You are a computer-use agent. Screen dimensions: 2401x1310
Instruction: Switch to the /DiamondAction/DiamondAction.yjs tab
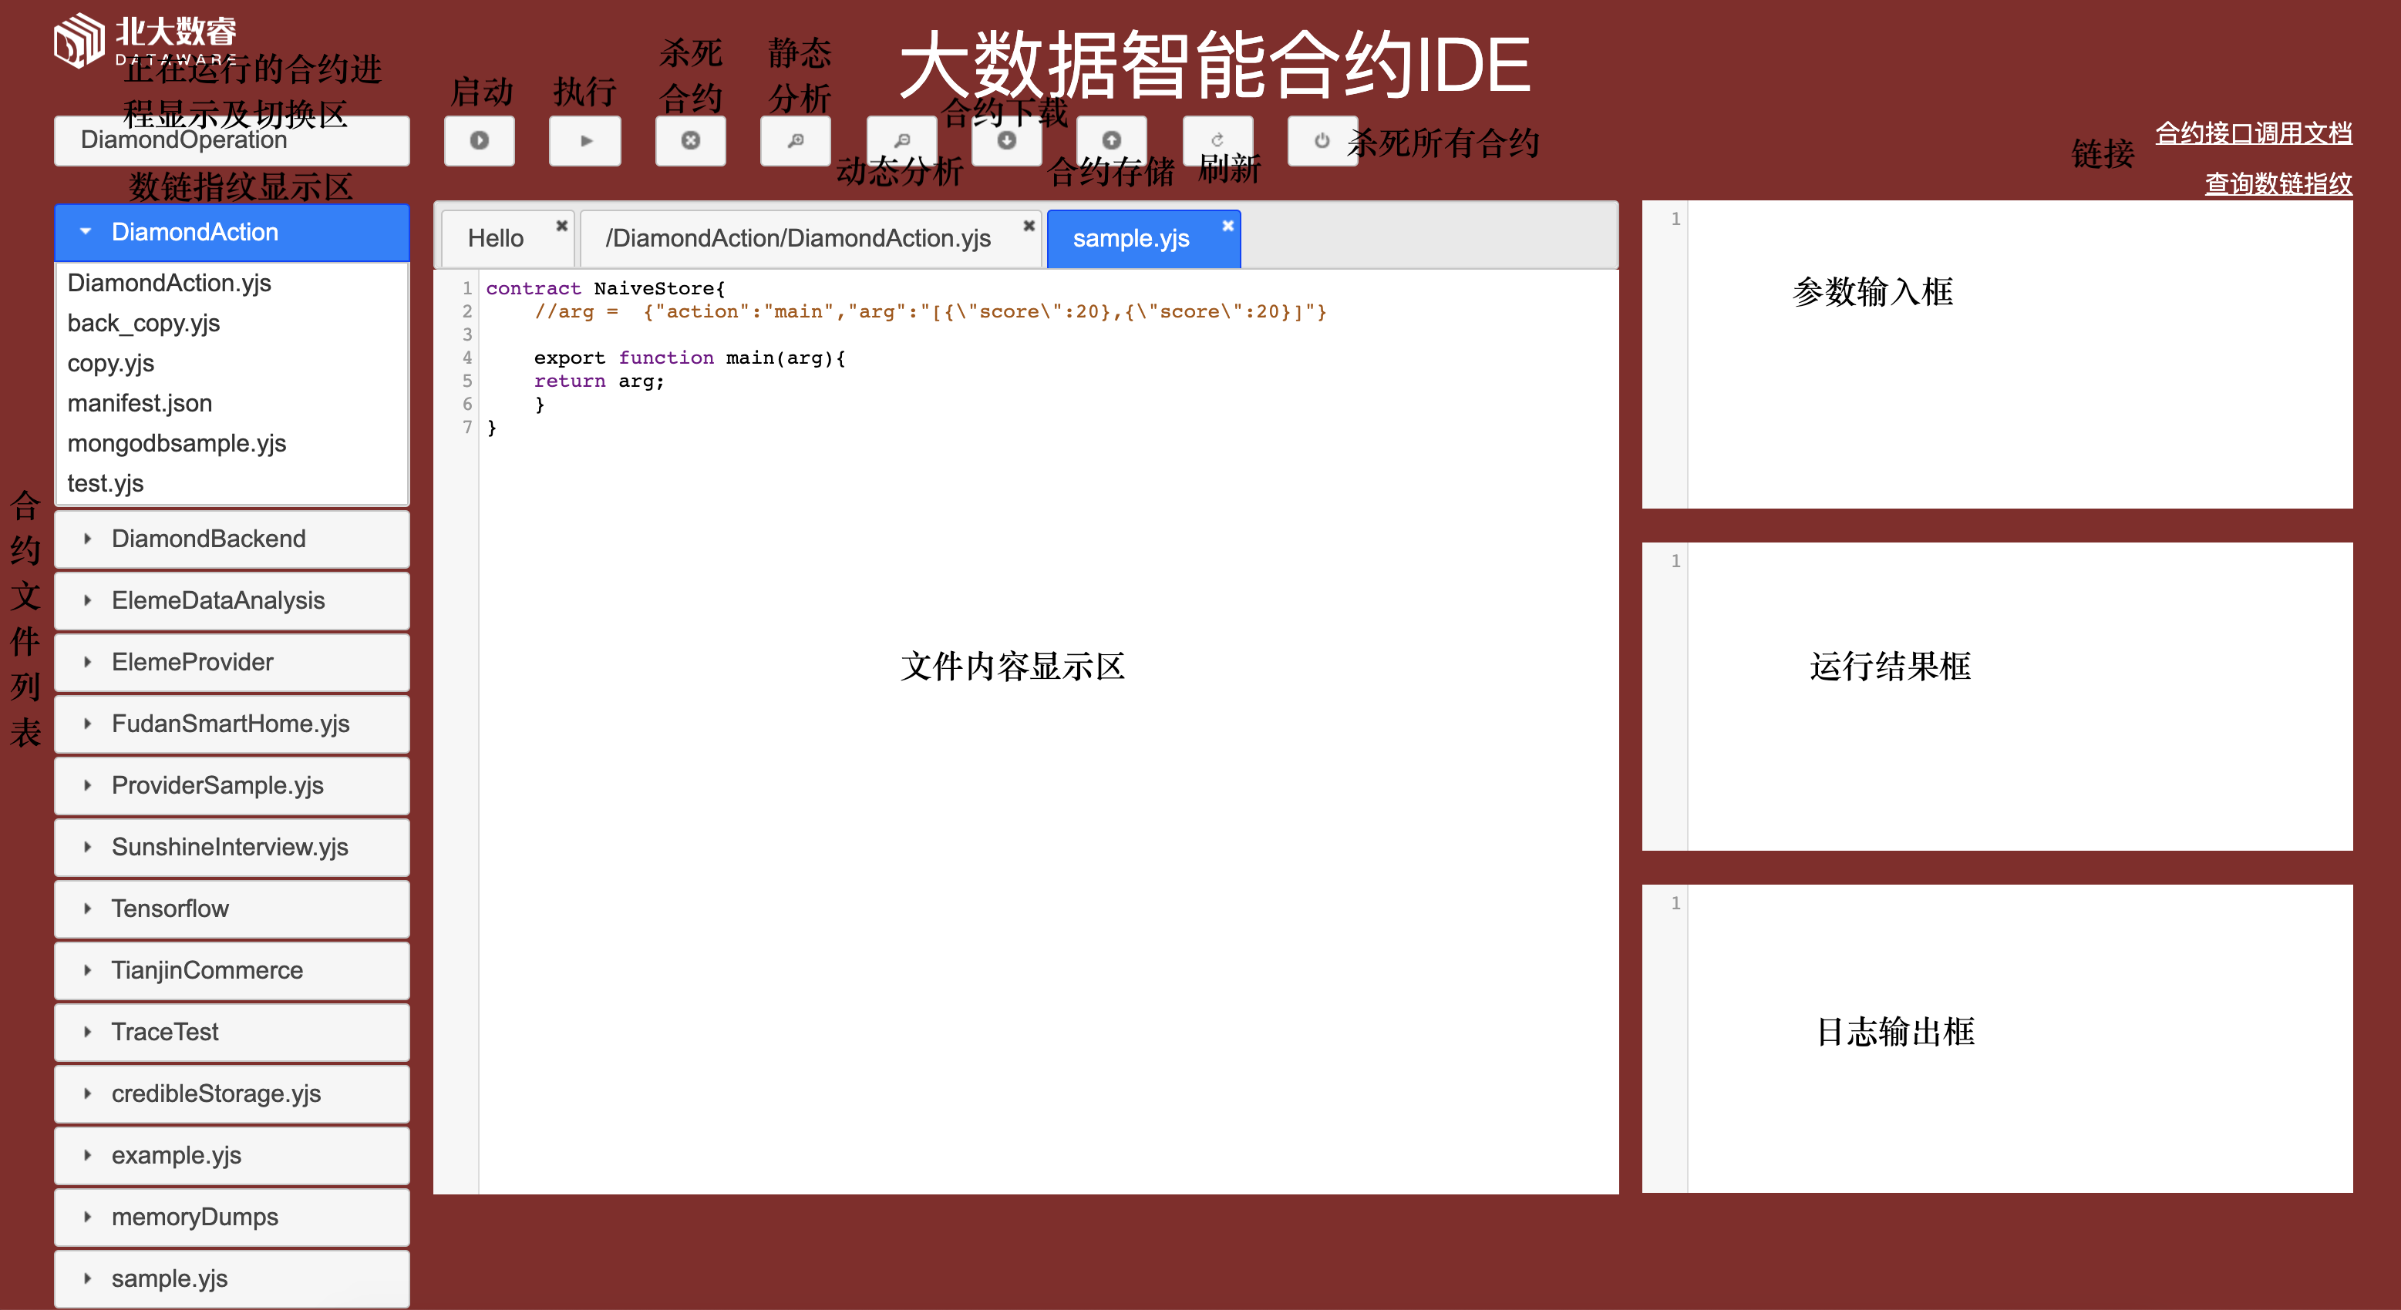tap(798, 239)
